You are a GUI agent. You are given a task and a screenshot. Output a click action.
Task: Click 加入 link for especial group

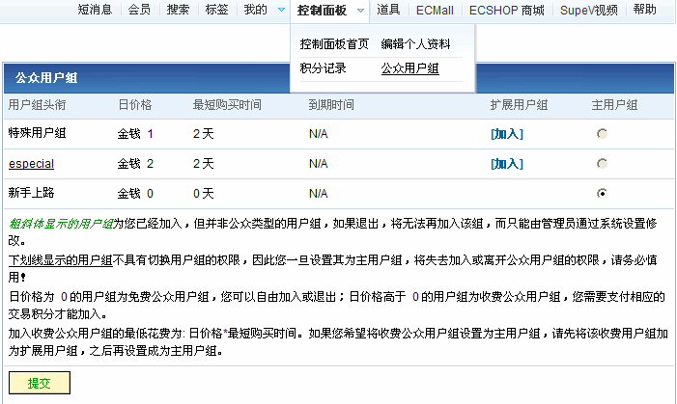point(506,164)
